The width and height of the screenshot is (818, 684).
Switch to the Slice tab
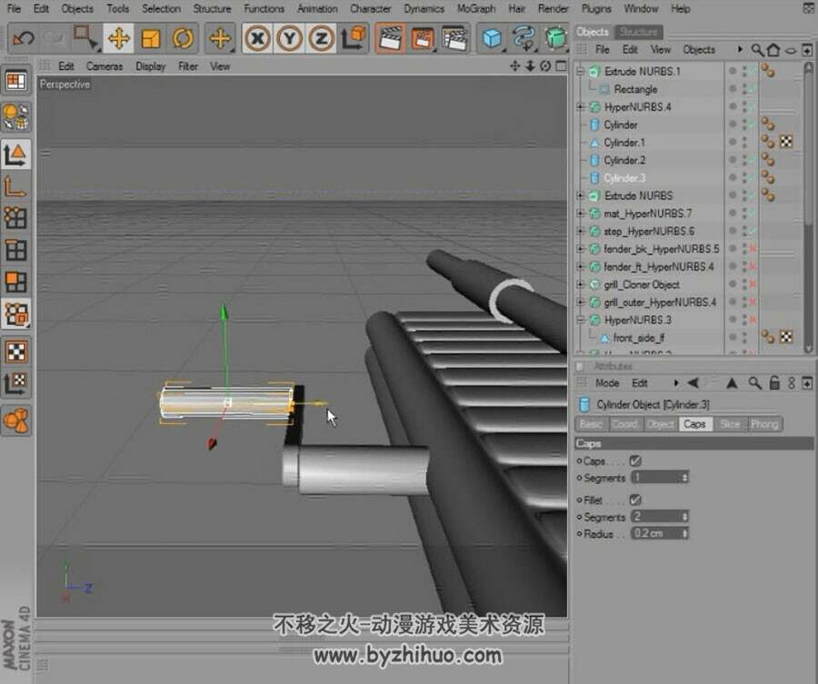click(x=729, y=424)
